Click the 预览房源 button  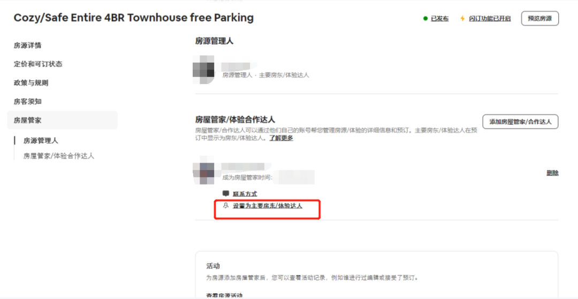point(539,18)
